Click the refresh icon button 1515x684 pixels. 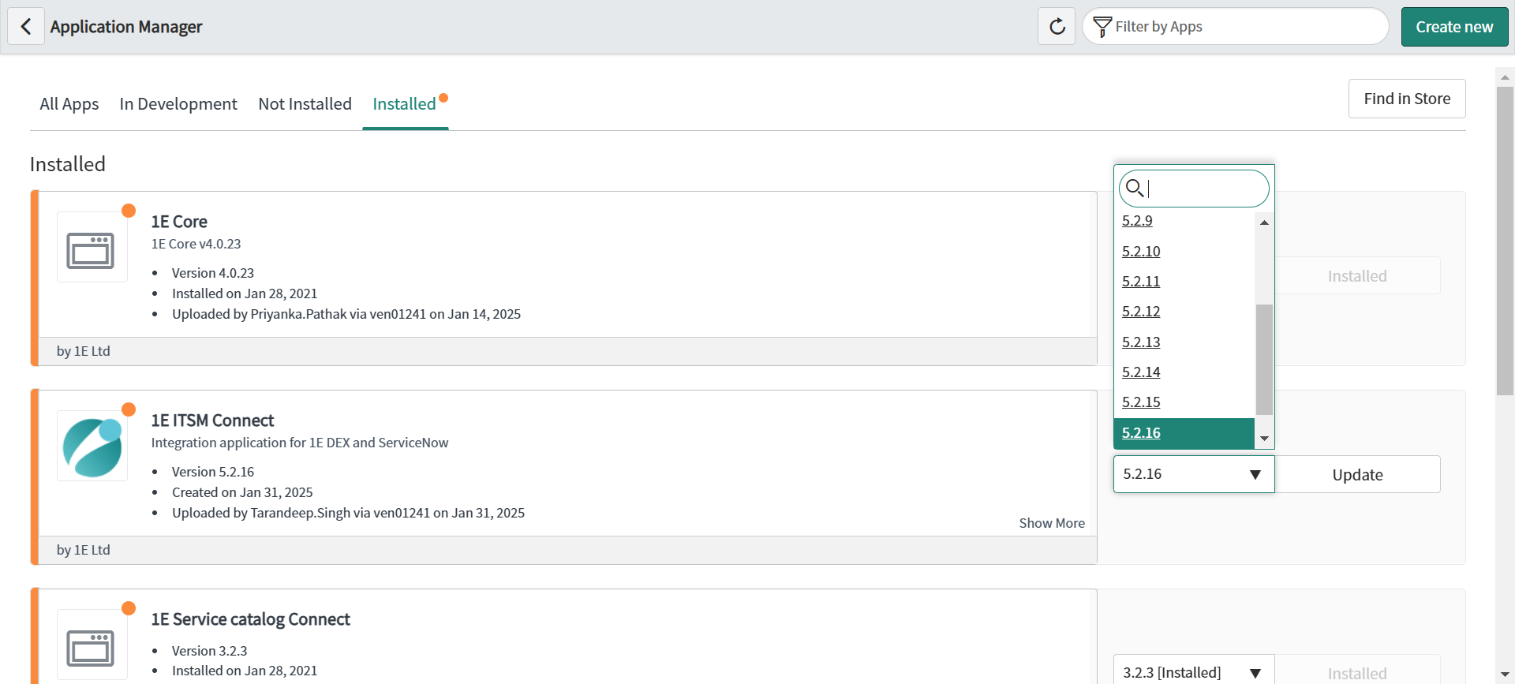1057,27
